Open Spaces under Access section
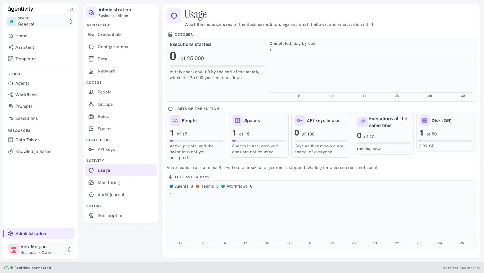This screenshot has width=484, height=273. click(x=121, y=129)
